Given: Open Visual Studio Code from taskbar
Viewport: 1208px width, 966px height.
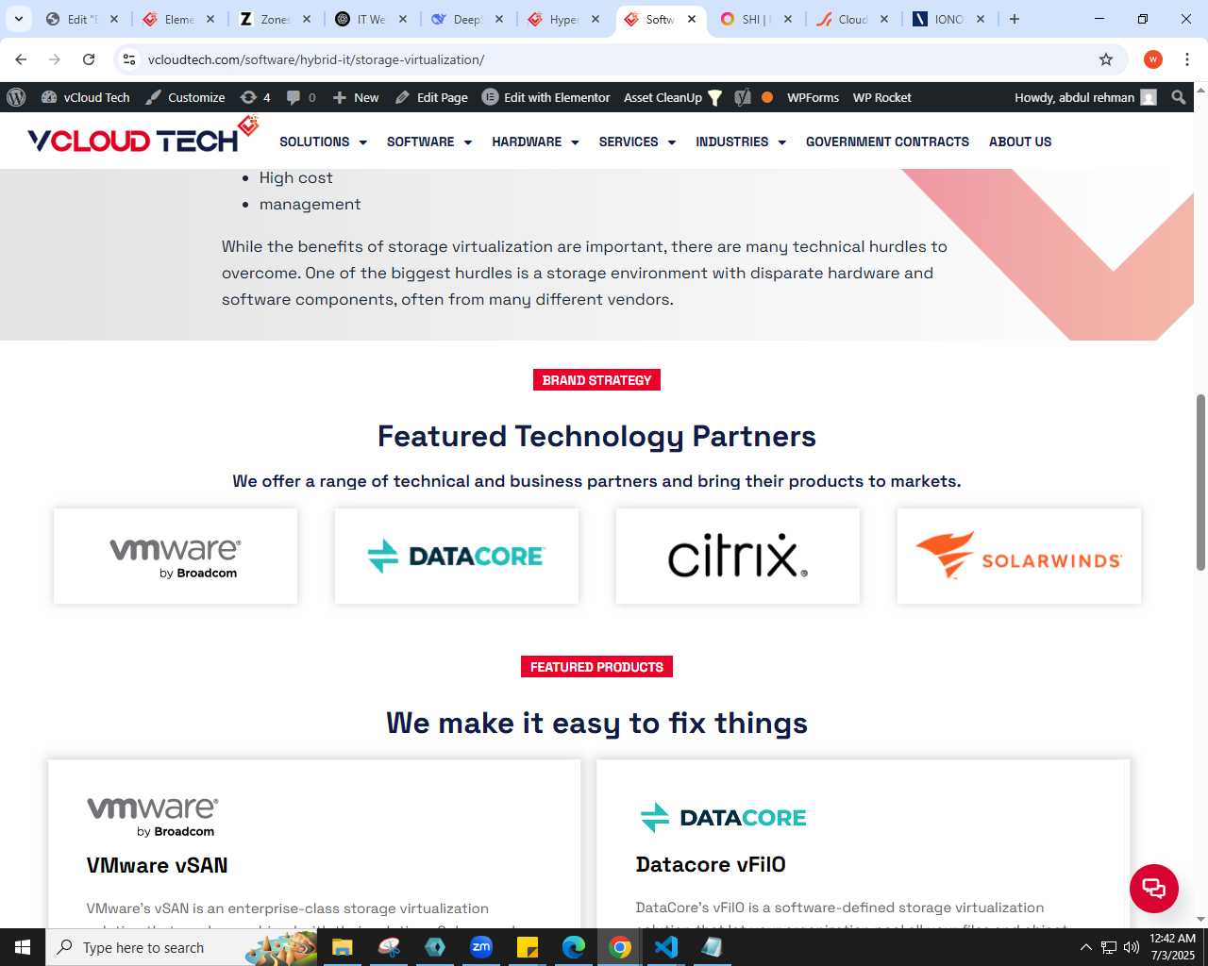Looking at the screenshot, I should [x=665, y=947].
